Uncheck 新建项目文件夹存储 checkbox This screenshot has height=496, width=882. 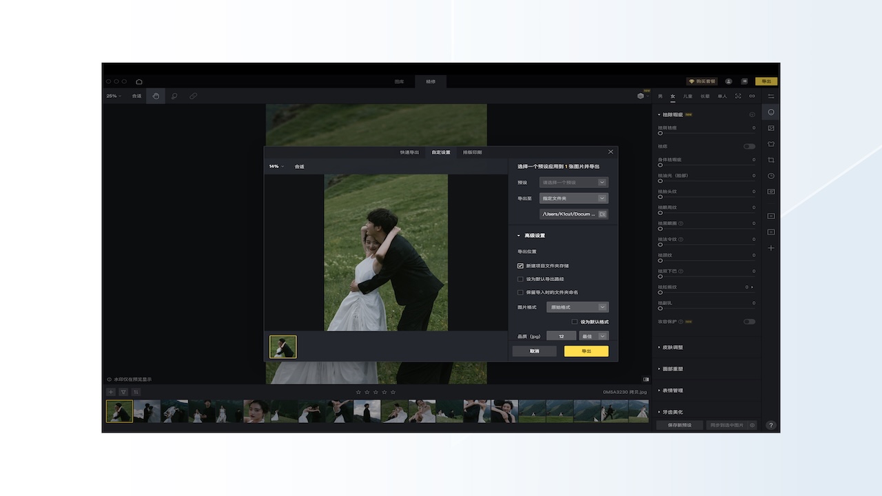pyautogui.click(x=521, y=266)
